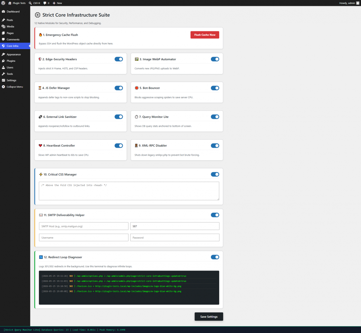Click the plus icon for New content

pyautogui.click(x=54, y=3)
